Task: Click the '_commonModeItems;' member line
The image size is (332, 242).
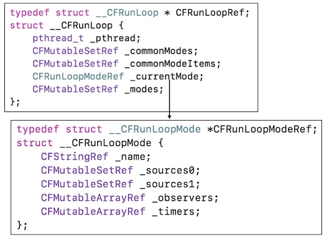Action: click(x=126, y=64)
